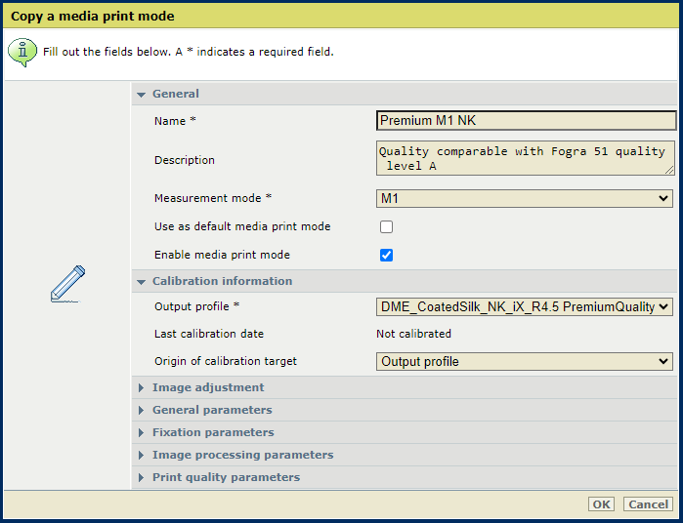The width and height of the screenshot is (683, 523).
Task: Click the Description textarea resize handle
Action: coord(669,171)
